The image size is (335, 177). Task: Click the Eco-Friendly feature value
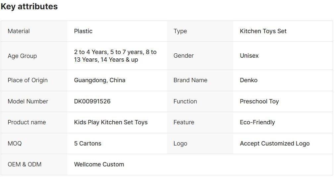click(257, 122)
